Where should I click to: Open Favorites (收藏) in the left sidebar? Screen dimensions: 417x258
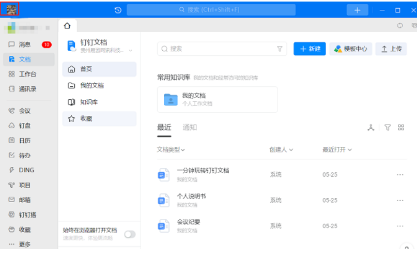point(29,230)
